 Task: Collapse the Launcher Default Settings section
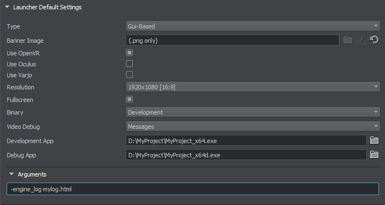coord(7,7)
